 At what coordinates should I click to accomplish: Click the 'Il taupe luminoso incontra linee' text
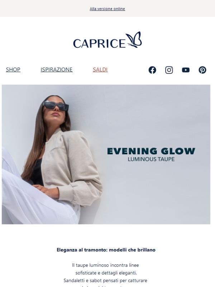tap(105, 265)
